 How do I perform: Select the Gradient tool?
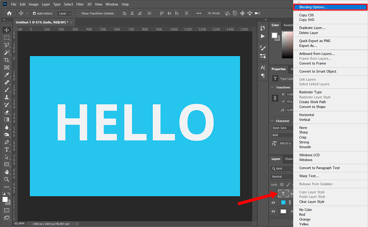pos(6,120)
